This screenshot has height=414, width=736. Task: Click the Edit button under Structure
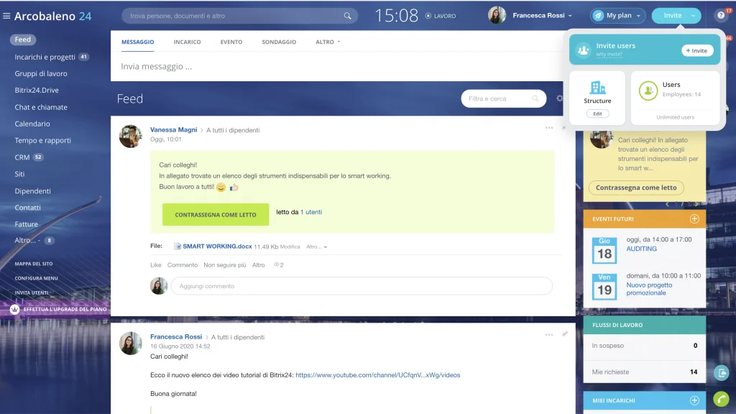point(597,114)
